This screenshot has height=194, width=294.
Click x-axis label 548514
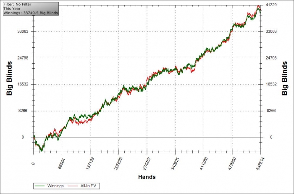click(260, 164)
